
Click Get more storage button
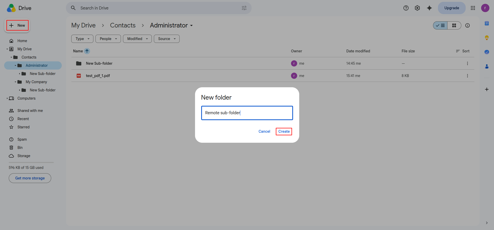pos(30,178)
